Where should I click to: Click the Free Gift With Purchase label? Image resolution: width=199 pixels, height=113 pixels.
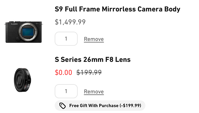point(94,106)
